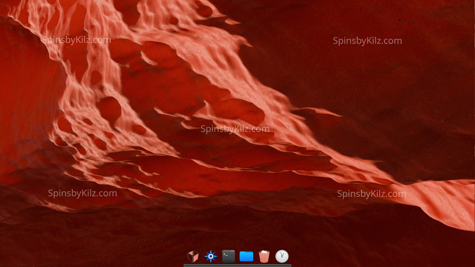Screen dimensions: 475x267
Task: Click the dark dock panel strip beneath the icons
Action: pos(237,266)
